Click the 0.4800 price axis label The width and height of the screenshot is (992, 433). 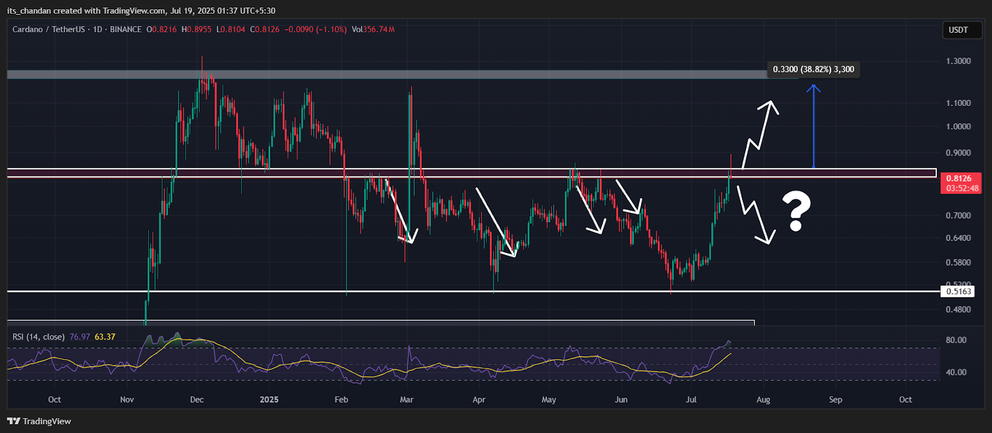(x=958, y=310)
